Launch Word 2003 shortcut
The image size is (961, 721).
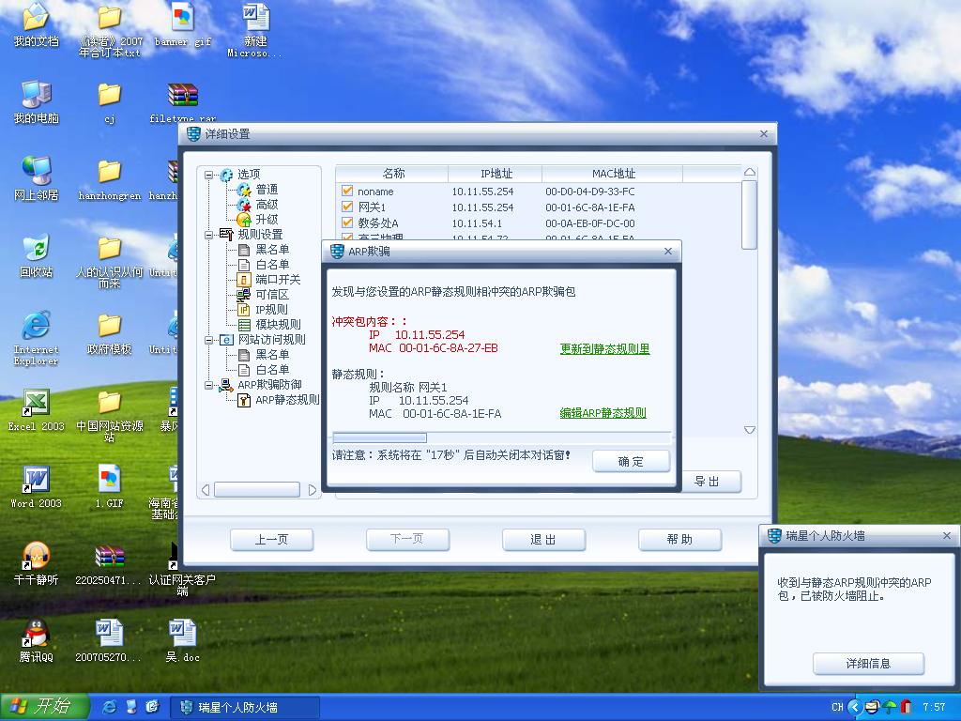36,487
